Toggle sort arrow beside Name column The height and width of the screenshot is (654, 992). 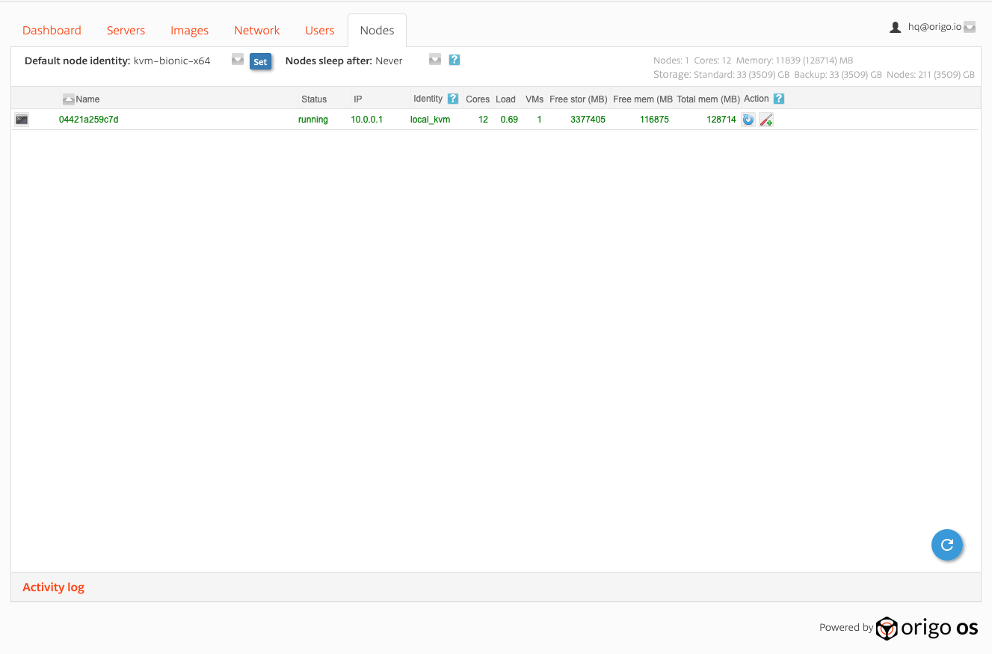(68, 99)
